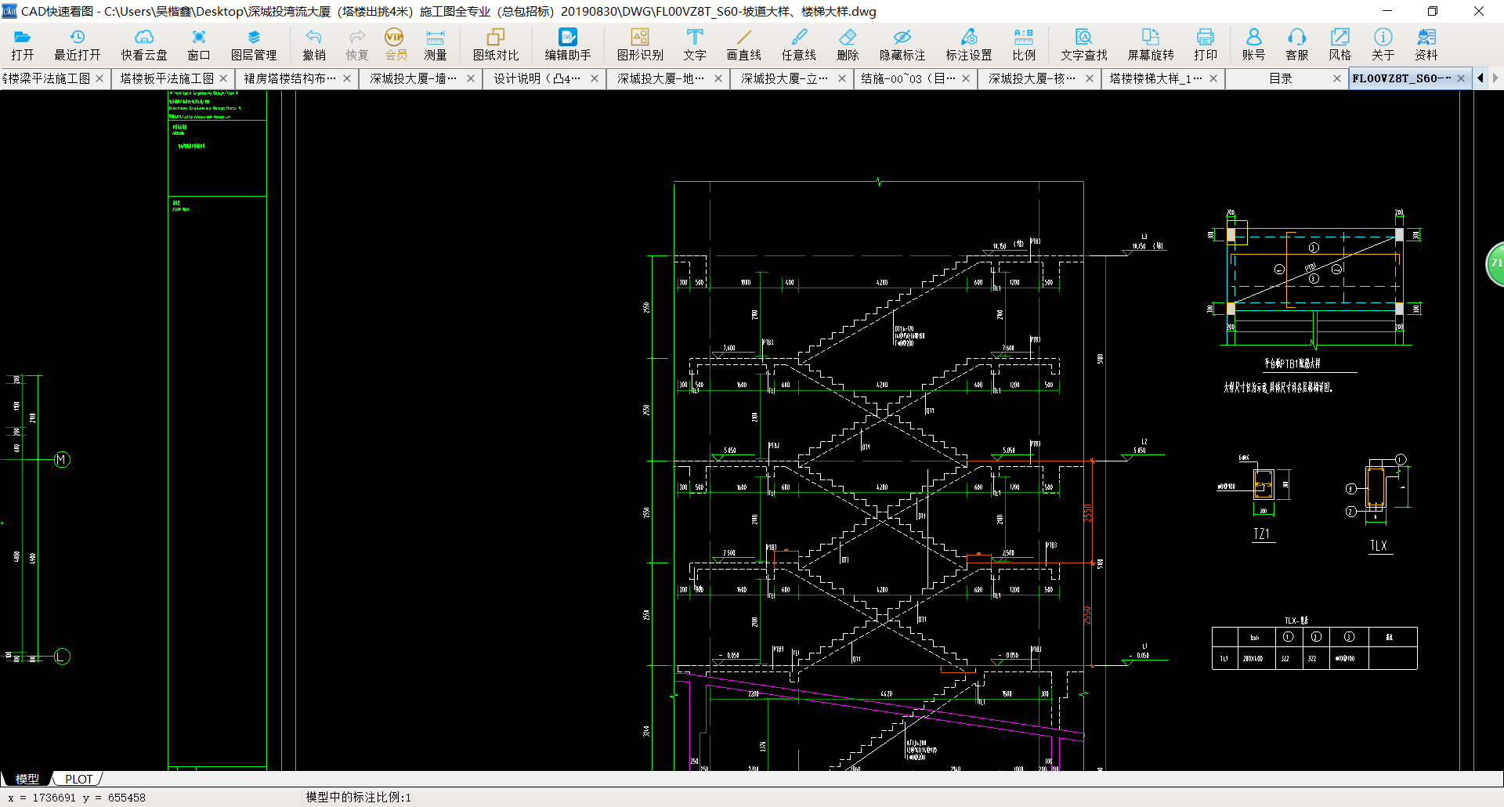Click the 模型中的标注比例:1 status text
This screenshot has width=1504, height=807.
pos(359,797)
